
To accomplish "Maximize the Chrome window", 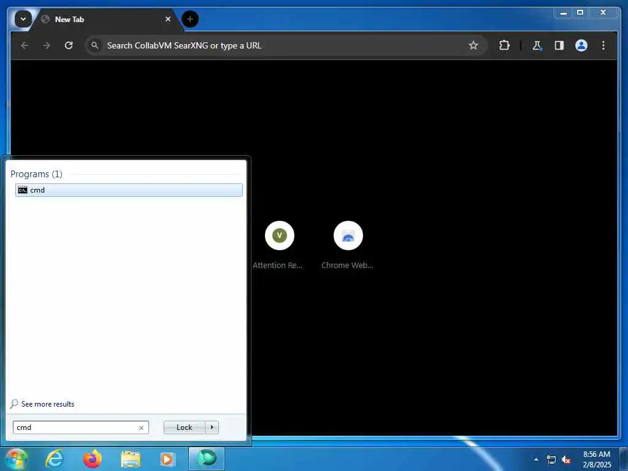I will [x=580, y=12].
